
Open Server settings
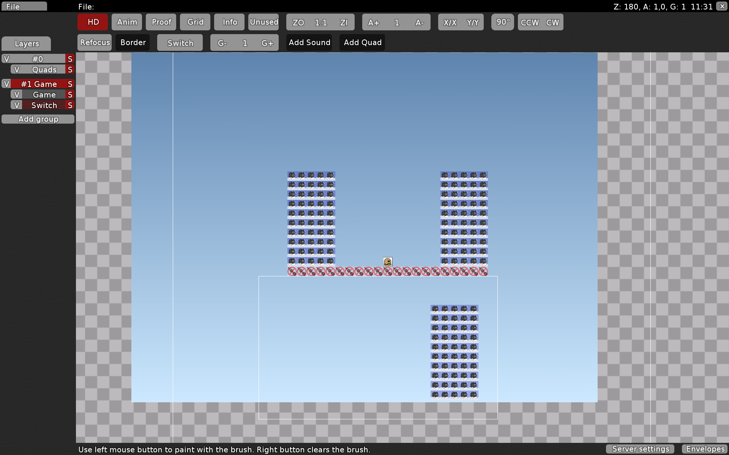(640, 449)
